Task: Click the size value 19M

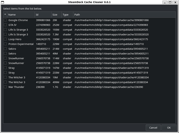Action: pyautogui.click(x=55, y=77)
